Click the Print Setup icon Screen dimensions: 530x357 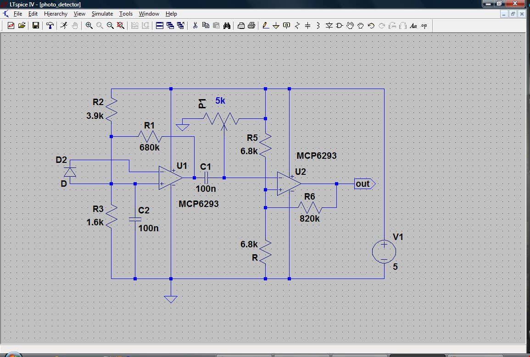pyautogui.click(x=240, y=25)
